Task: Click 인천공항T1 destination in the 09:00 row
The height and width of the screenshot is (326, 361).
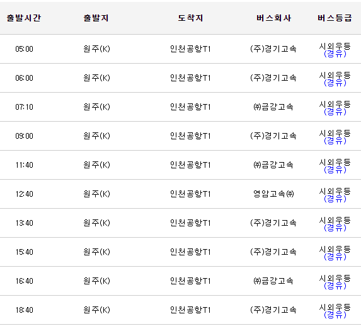Action: [190, 136]
